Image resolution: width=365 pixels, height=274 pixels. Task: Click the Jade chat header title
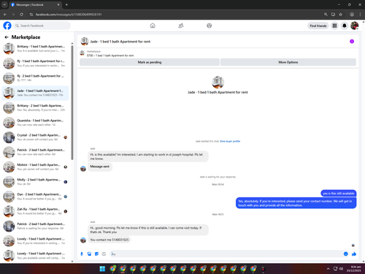pos(120,42)
